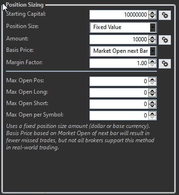Increase Max Open Pos value
Image resolution: width=179 pixels, height=195 pixels.
[x=152, y=79]
